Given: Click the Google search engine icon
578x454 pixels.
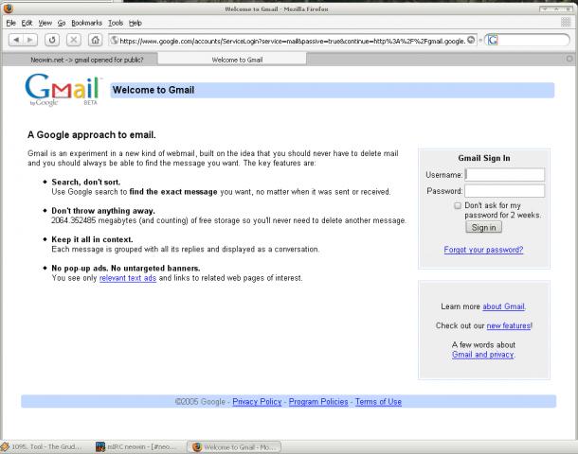Looking at the screenshot, I should tap(493, 40).
